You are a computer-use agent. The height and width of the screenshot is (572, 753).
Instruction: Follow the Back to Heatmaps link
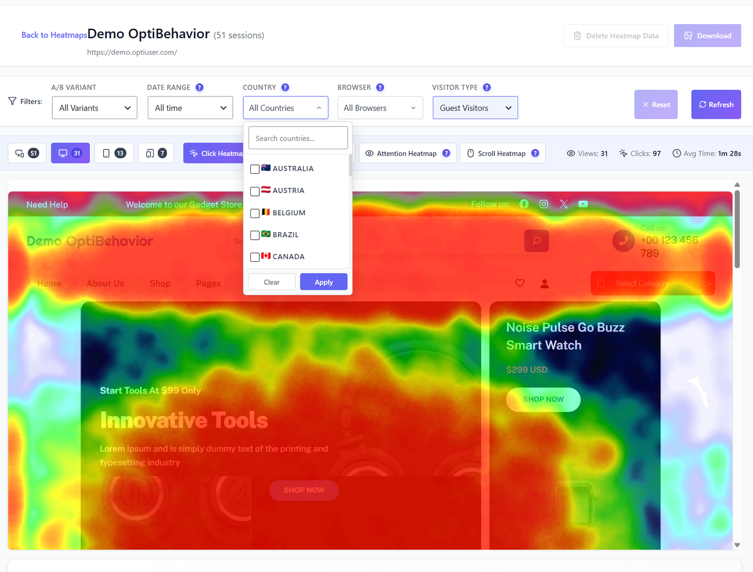click(x=54, y=35)
